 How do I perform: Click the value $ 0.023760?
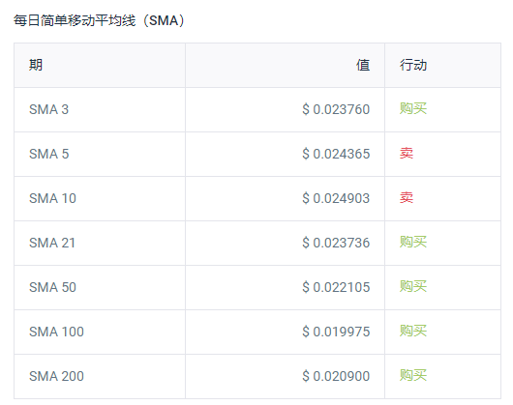coord(336,109)
